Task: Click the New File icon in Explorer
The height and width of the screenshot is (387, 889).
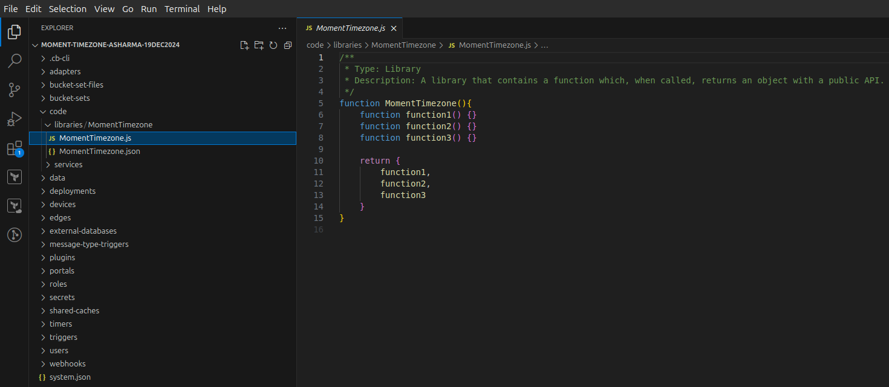Action: point(244,45)
